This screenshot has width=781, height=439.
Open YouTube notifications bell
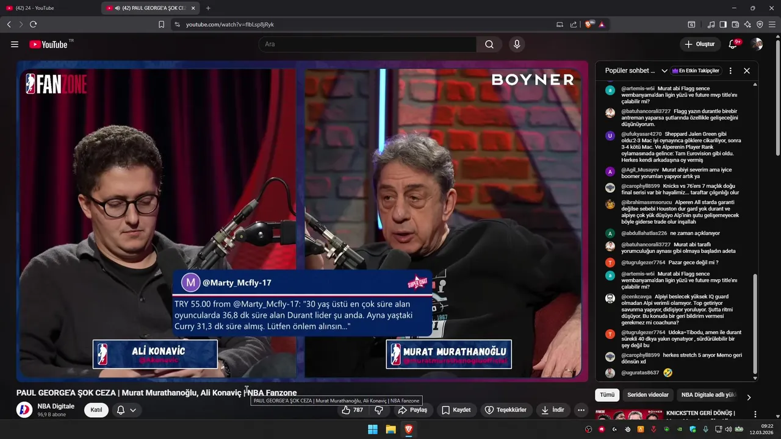(733, 44)
